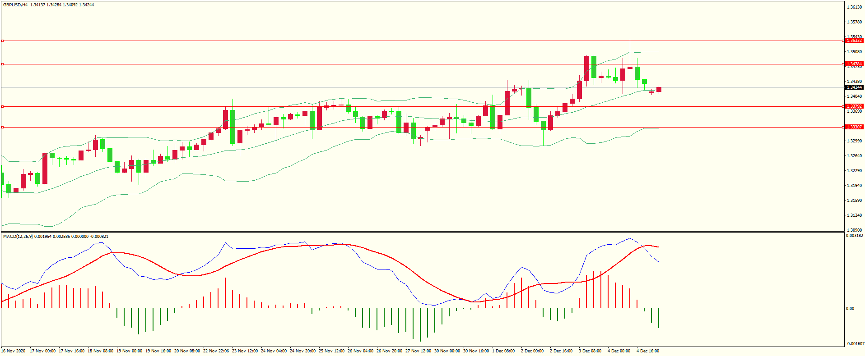
Task: Click left handle of the 1.34784 line
Action: click(2, 64)
